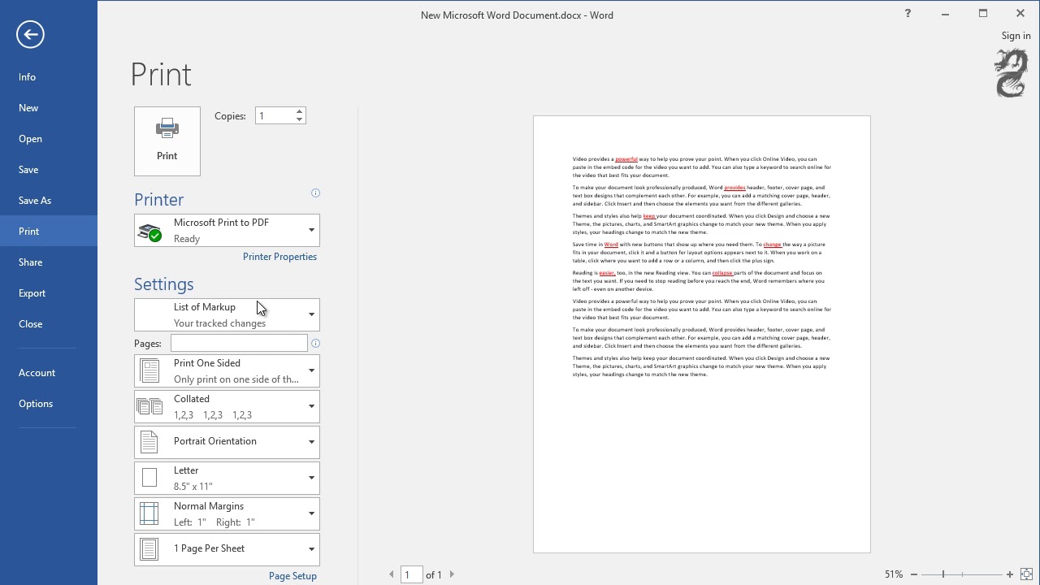Minimize the Word window
Image resolution: width=1040 pixels, height=585 pixels.
coord(945,14)
